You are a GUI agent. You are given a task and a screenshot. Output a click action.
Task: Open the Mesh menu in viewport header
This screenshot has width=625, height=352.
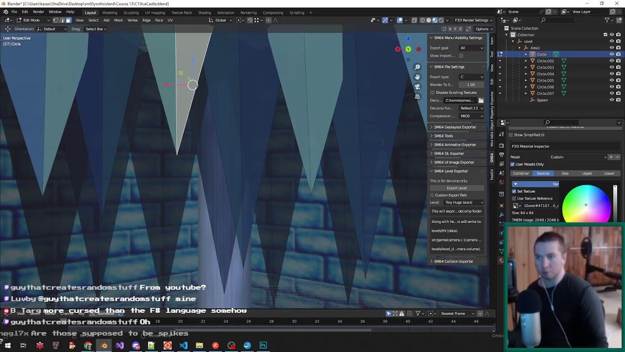click(x=118, y=20)
